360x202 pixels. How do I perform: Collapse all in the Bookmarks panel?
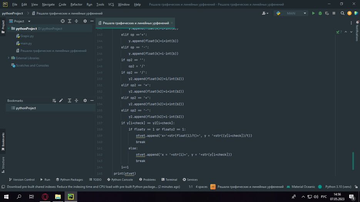(77, 100)
